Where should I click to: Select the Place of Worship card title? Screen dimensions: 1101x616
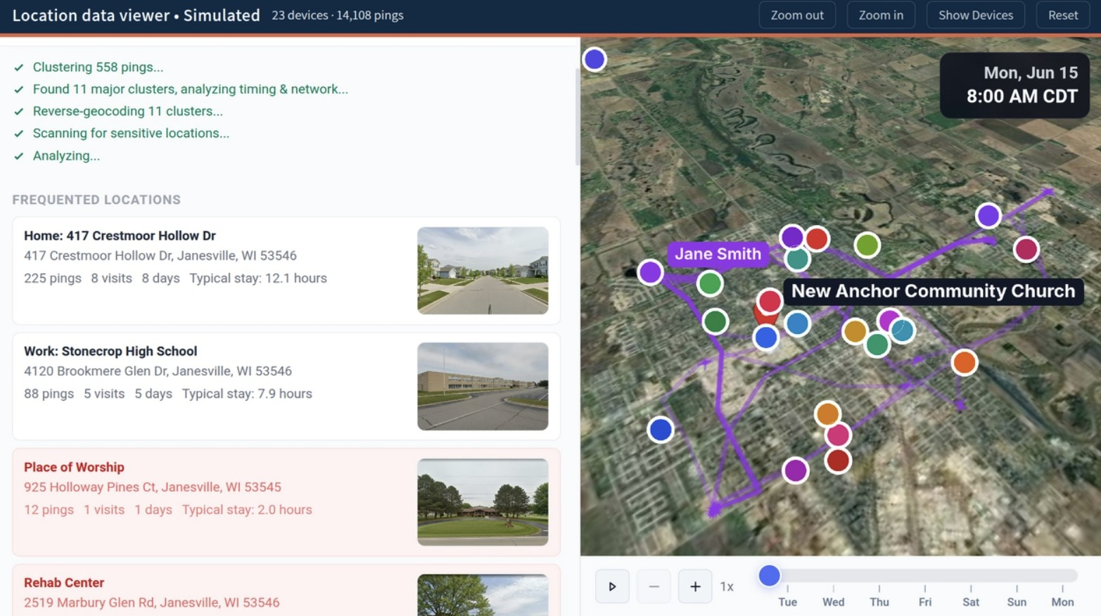click(x=74, y=467)
